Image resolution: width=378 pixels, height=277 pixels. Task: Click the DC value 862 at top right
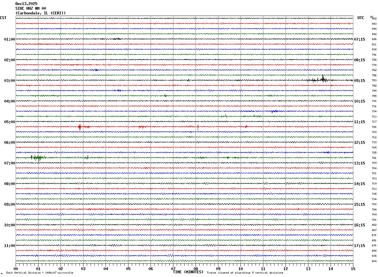374,19
